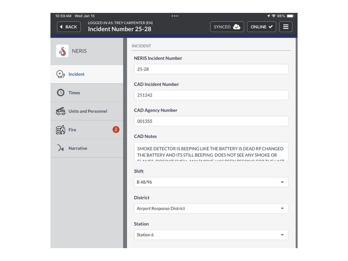Click the NERIS flame logo icon
Image resolution: width=348 pixels, height=261 pixels.
(x=62, y=51)
